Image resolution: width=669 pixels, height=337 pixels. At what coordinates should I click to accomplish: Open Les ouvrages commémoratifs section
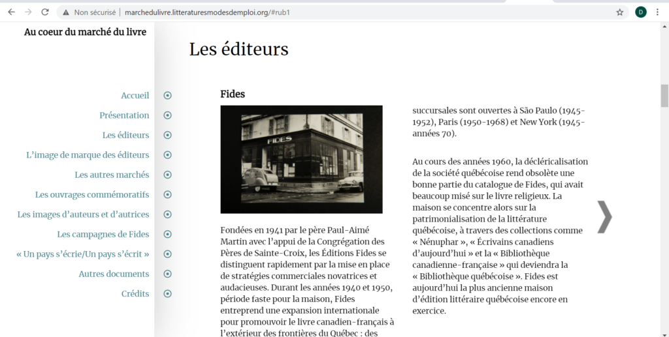click(92, 194)
